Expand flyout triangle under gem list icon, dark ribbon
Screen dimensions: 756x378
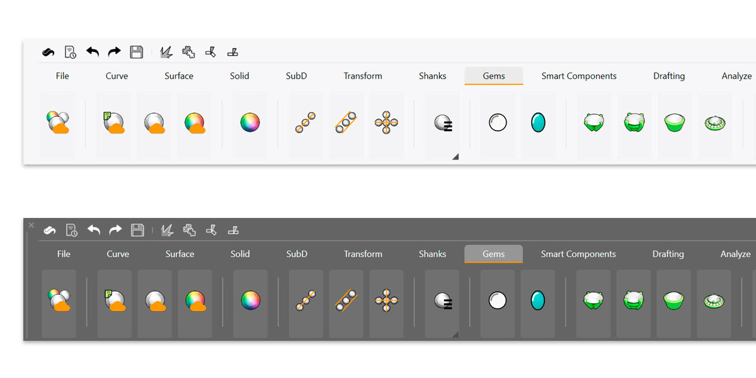(455, 335)
